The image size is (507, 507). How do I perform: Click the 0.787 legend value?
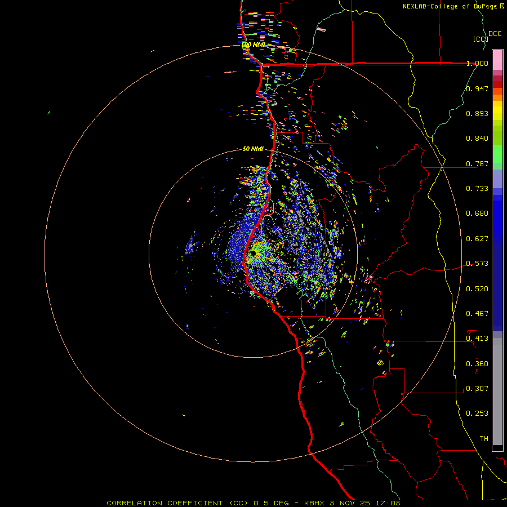(x=477, y=163)
